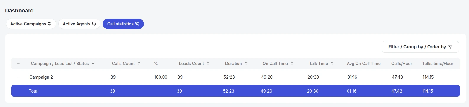Sort by Leads Count arrows icon

[x=208, y=64]
